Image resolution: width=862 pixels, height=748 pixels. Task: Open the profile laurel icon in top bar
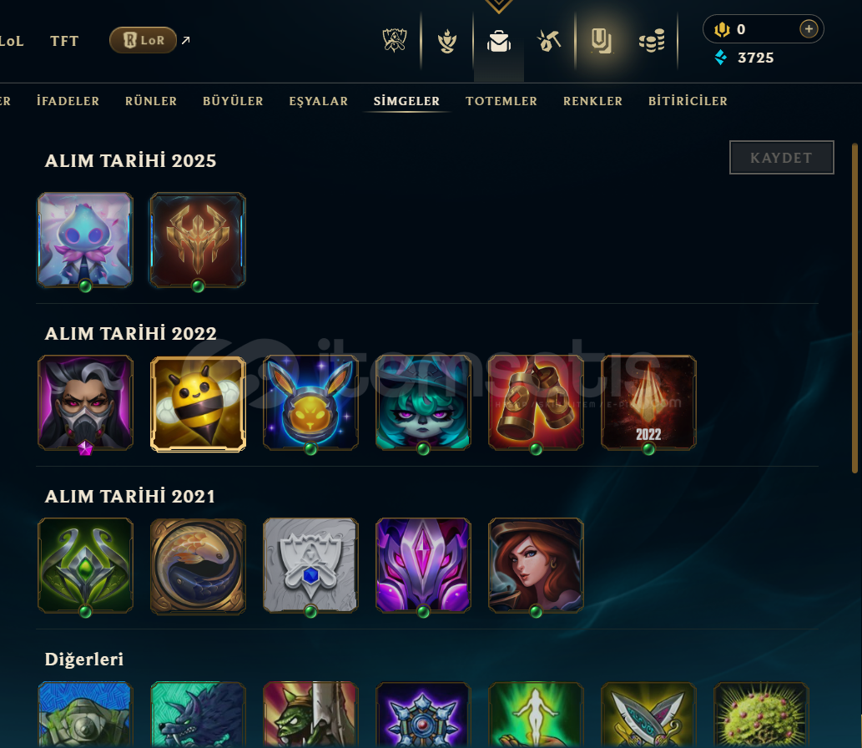click(x=447, y=41)
